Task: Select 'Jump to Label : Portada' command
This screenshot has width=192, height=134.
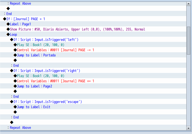Action: (93, 55)
